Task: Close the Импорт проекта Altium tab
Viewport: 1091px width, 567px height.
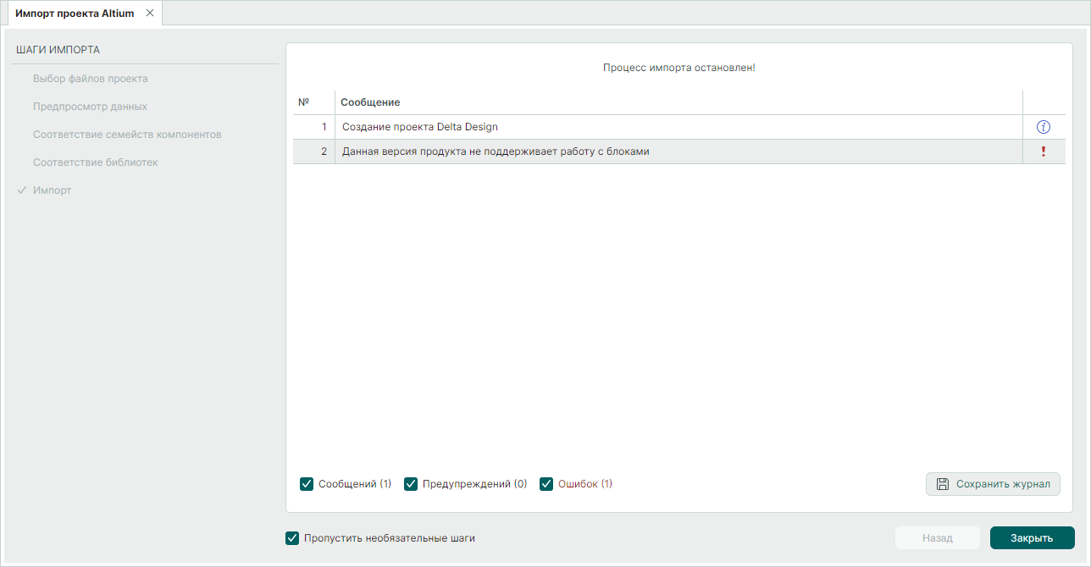Action: pyautogui.click(x=150, y=13)
